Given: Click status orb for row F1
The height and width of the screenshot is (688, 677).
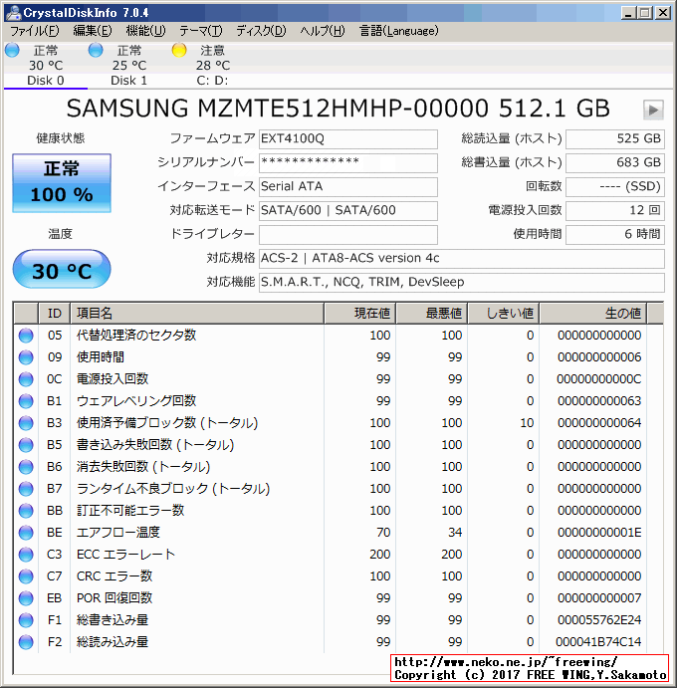Looking at the screenshot, I should (26, 620).
